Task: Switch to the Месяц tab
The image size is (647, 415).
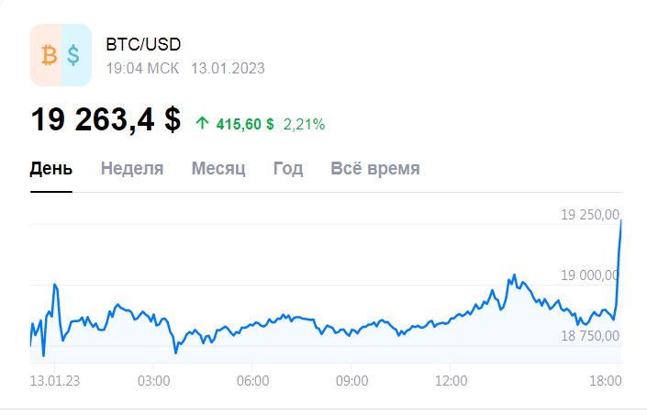Action: click(x=218, y=168)
